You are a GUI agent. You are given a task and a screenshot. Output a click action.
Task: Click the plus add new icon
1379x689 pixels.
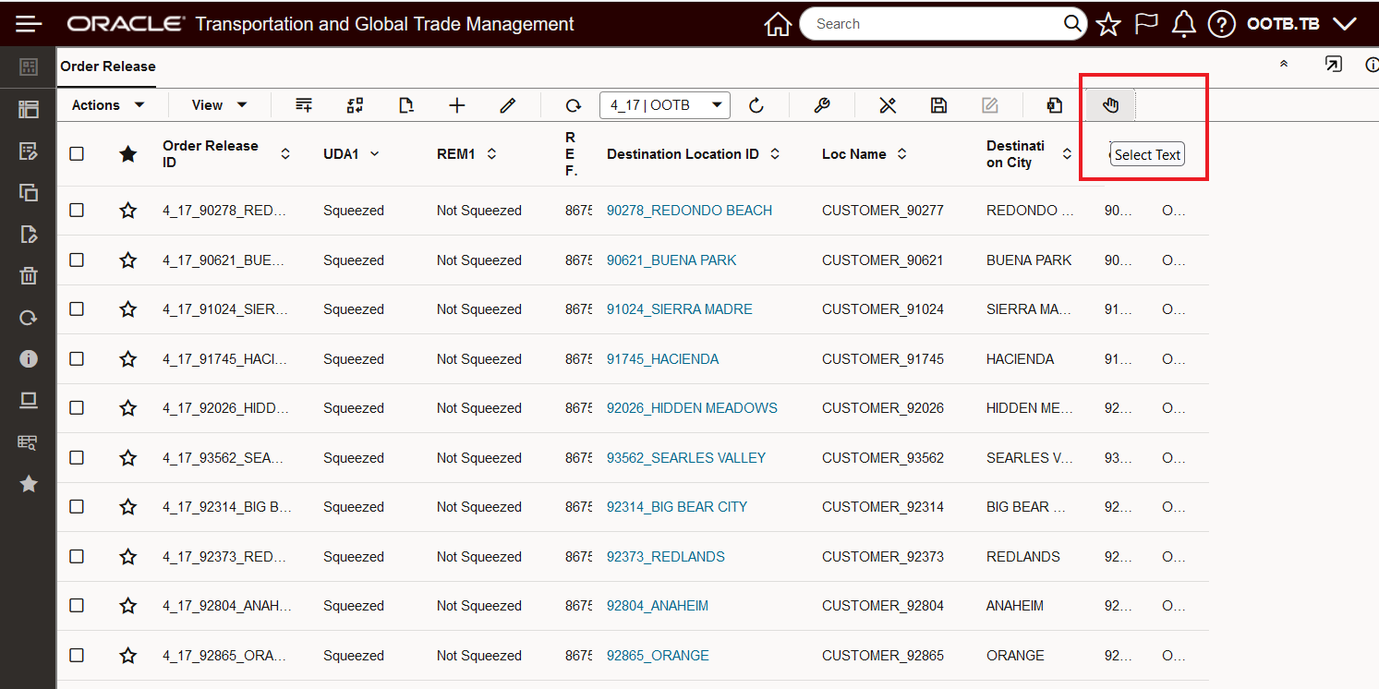pyautogui.click(x=456, y=105)
